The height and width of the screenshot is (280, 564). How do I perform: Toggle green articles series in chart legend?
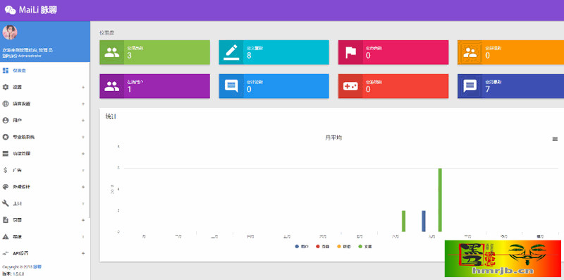point(364,247)
